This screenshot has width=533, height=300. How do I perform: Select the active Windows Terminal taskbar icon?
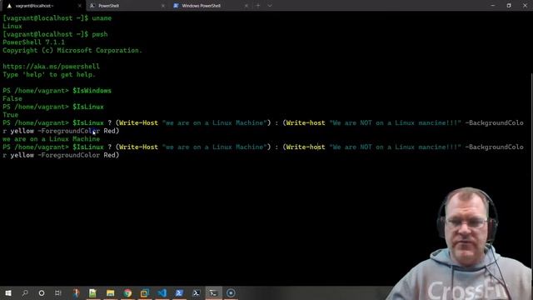tap(213, 292)
